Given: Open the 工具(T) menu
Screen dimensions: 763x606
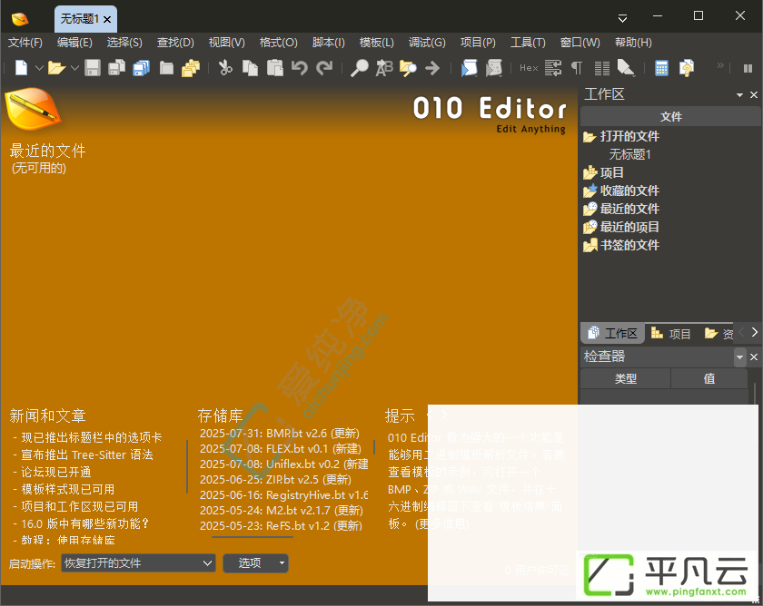Looking at the screenshot, I should click(x=528, y=43).
